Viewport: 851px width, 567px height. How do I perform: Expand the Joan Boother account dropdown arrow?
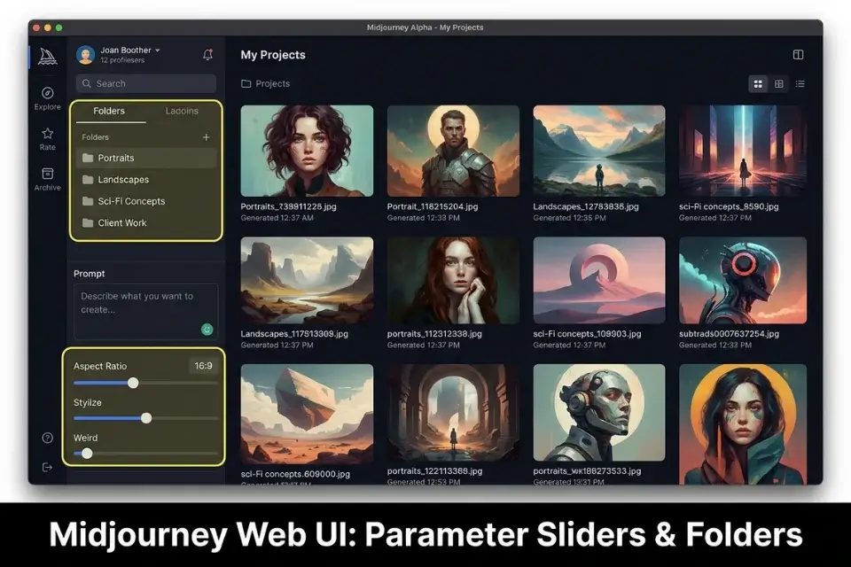point(158,50)
